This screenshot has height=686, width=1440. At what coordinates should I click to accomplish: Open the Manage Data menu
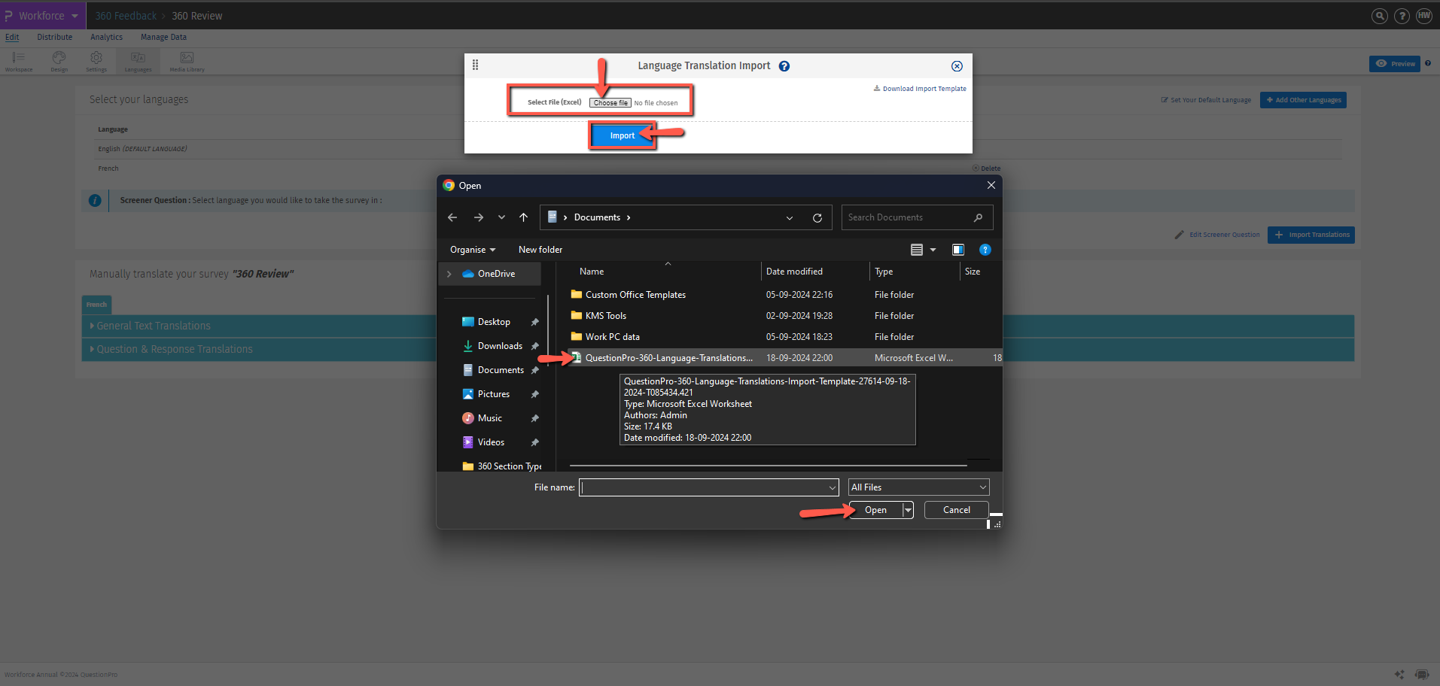click(x=163, y=37)
